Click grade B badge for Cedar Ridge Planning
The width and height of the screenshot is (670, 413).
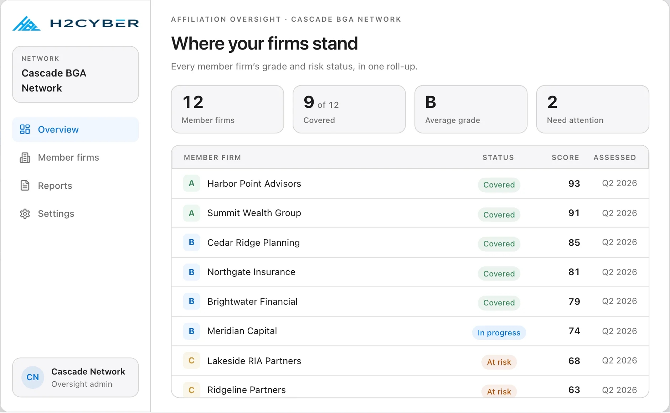pos(191,242)
